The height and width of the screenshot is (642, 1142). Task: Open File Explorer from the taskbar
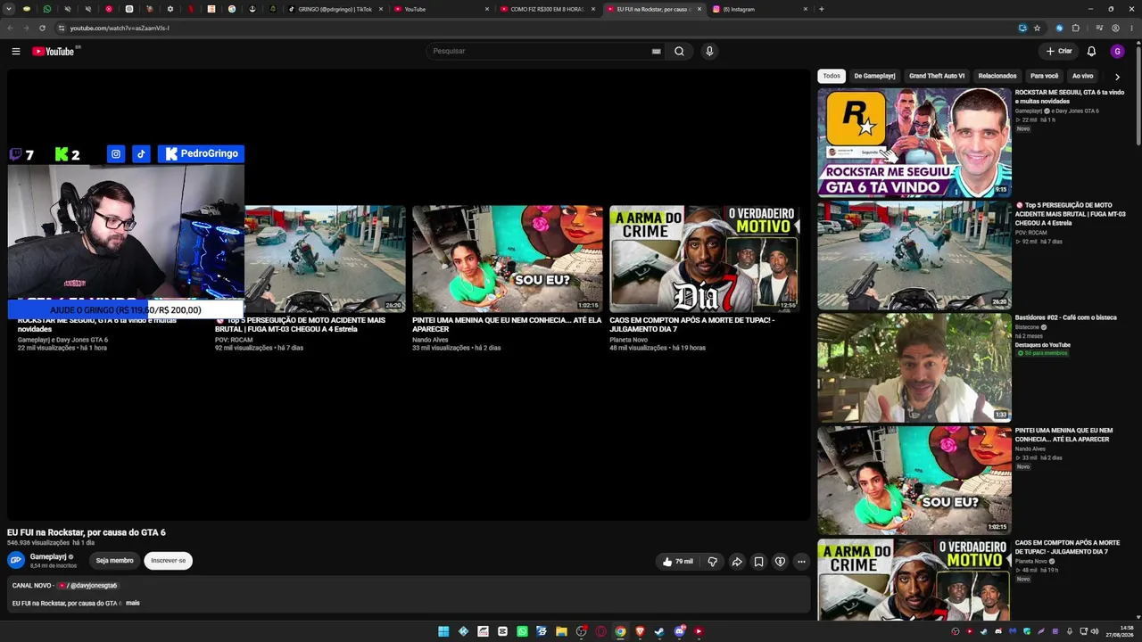(x=561, y=631)
